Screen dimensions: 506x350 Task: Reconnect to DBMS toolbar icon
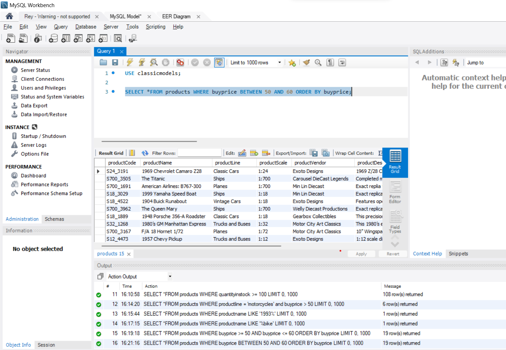pyautogui.click(x=133, y=38)
